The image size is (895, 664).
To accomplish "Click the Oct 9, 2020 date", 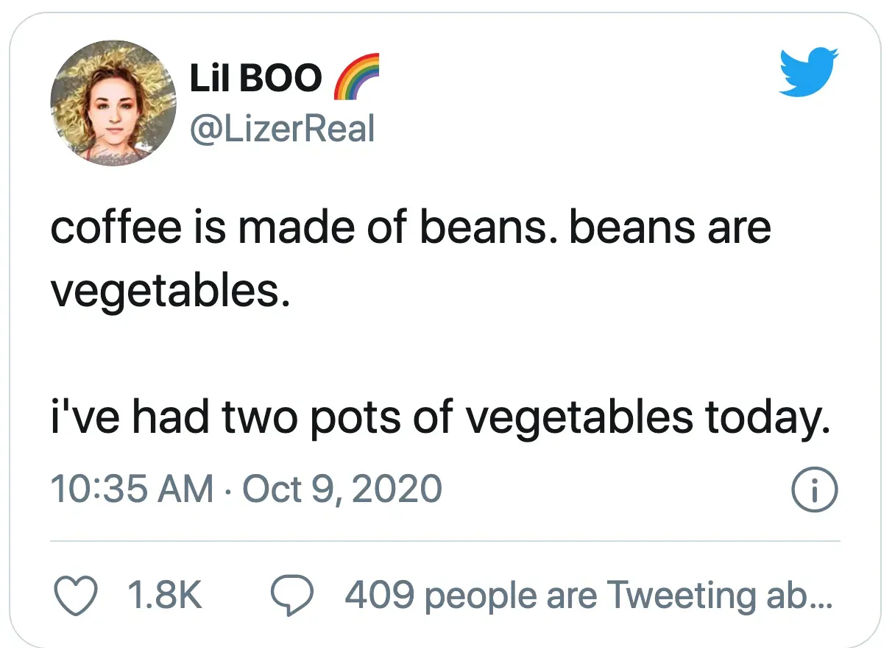I will click(x=342, y=490).
